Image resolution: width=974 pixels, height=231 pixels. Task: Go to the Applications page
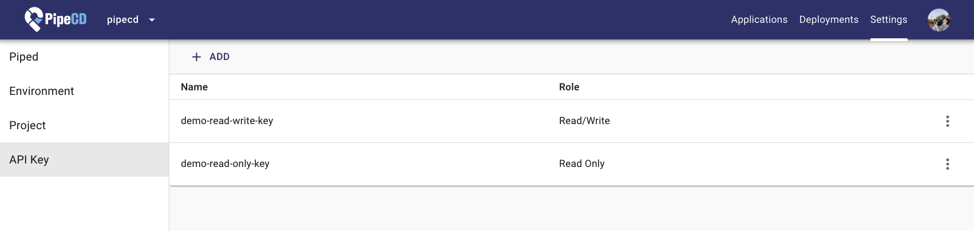click(x=759, y=19)
